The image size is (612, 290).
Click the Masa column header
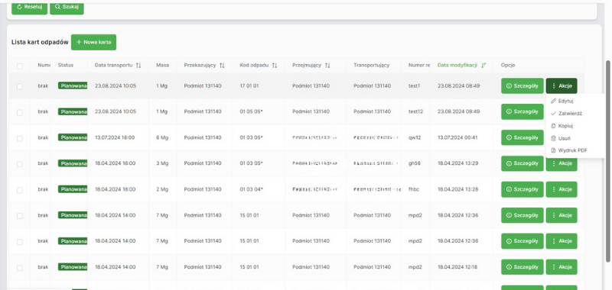click(x=162, y=66)
